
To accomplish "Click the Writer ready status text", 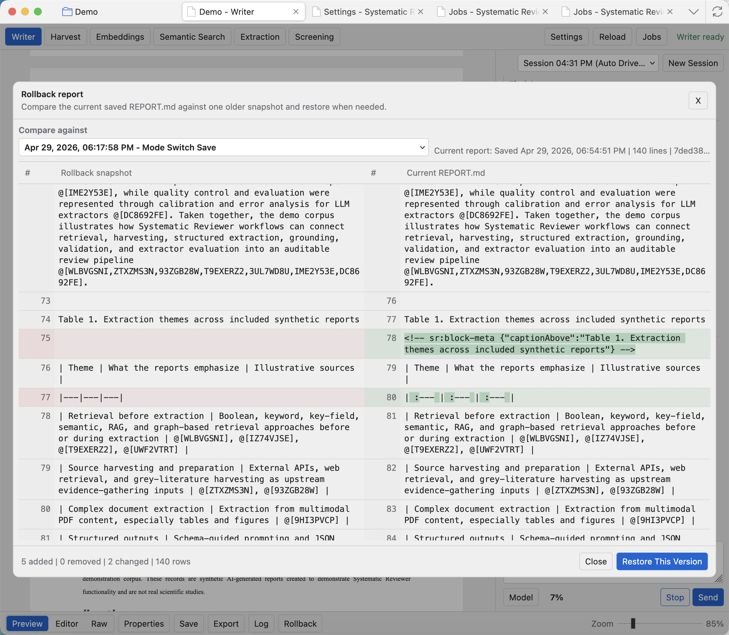I will tap(700, 37).
